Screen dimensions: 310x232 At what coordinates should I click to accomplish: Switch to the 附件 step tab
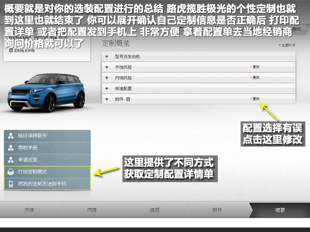217,210
